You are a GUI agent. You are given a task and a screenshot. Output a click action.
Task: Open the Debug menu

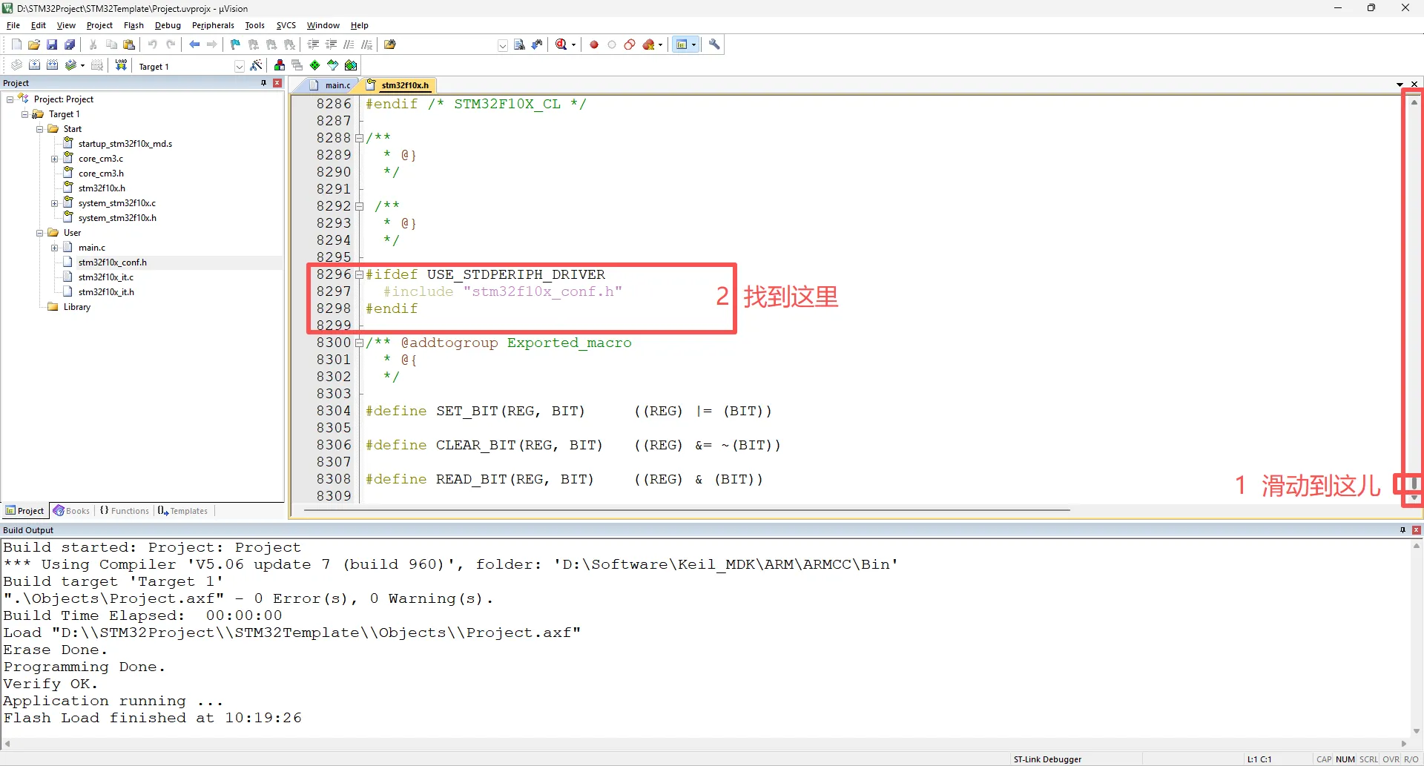coord(168,25)
